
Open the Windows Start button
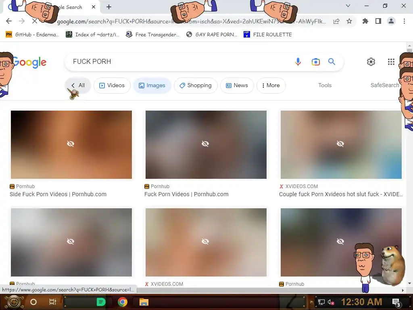point(14,302)
